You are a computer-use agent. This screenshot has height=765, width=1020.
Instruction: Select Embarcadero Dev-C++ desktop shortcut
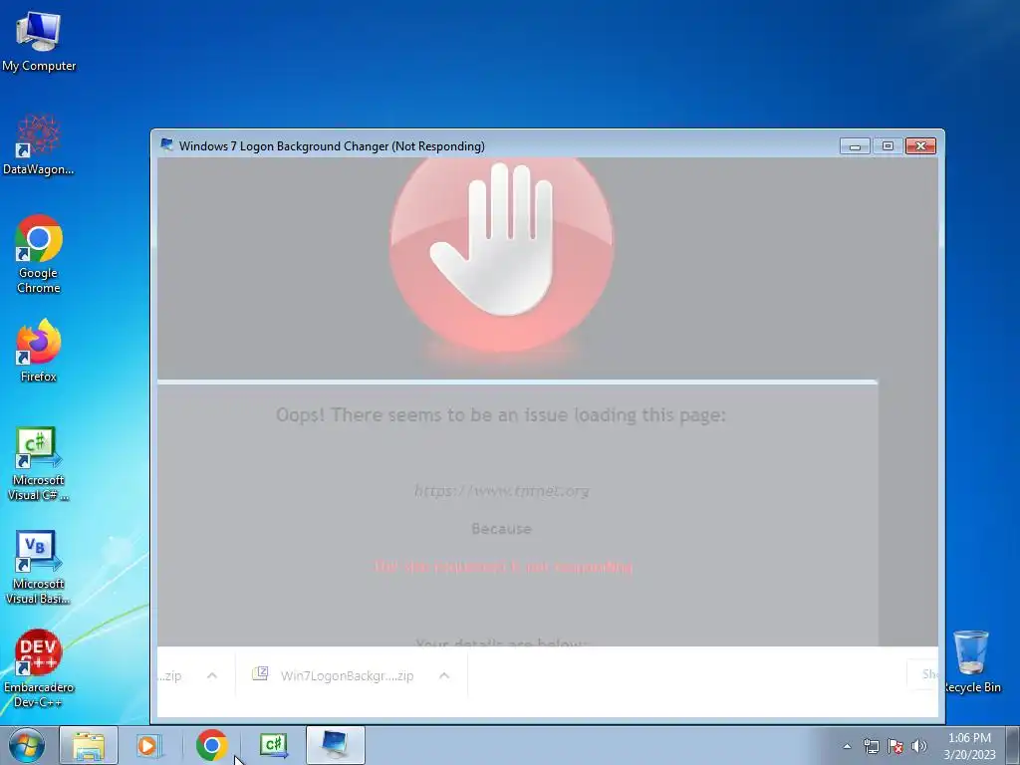pyautogui.click(x=39, y=668)
